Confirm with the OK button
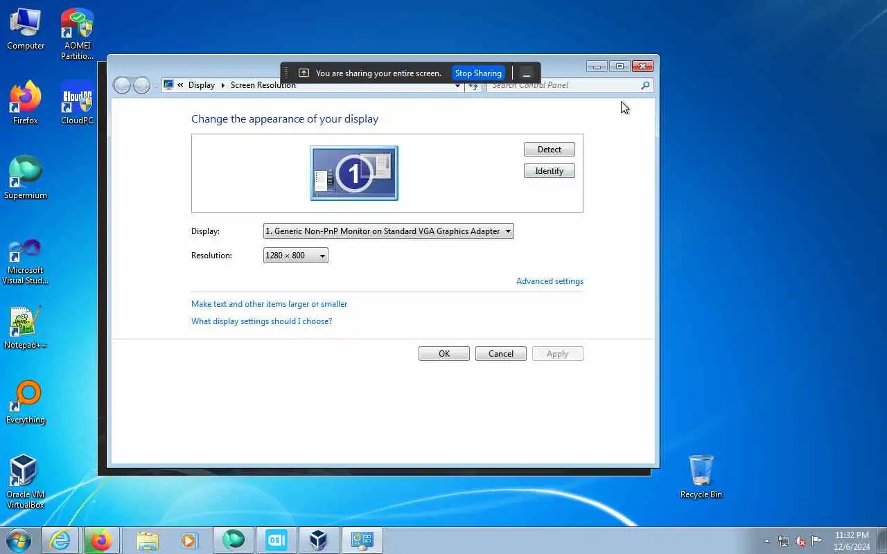The width and height of the screenshot is (887, 554). 444,354
